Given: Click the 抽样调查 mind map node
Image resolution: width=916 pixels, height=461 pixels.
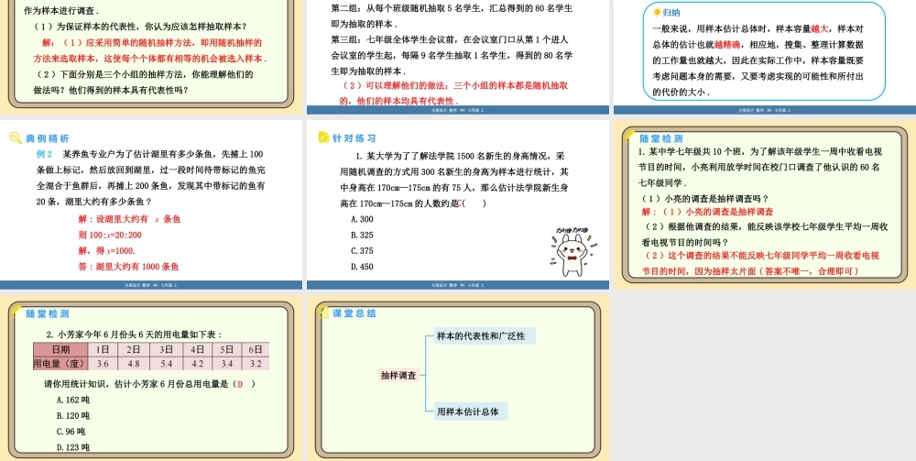Looking at the screenshot, I should (x=398, y=376).
